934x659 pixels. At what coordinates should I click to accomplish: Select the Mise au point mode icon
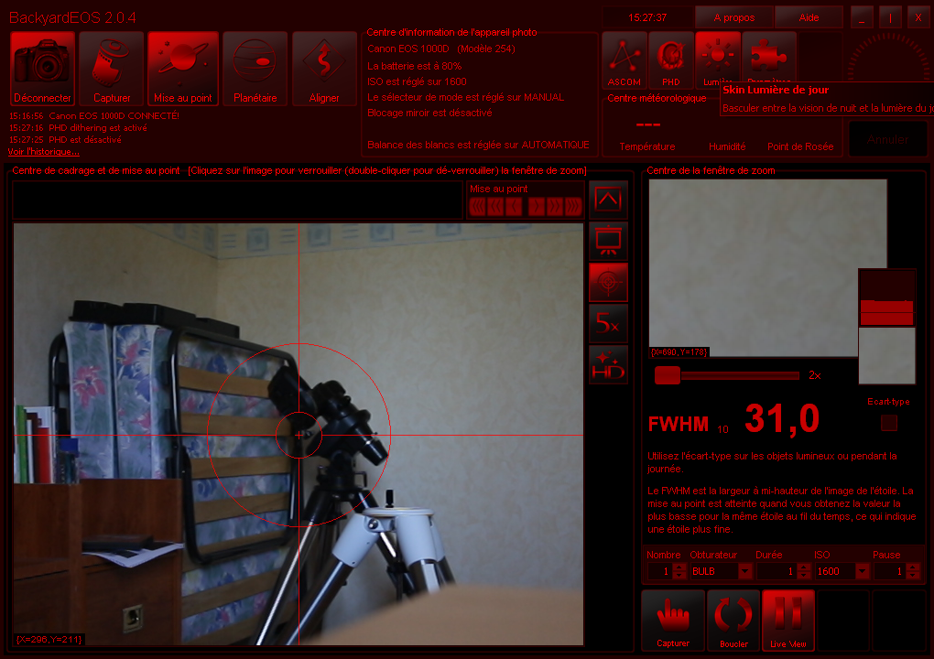183,69
